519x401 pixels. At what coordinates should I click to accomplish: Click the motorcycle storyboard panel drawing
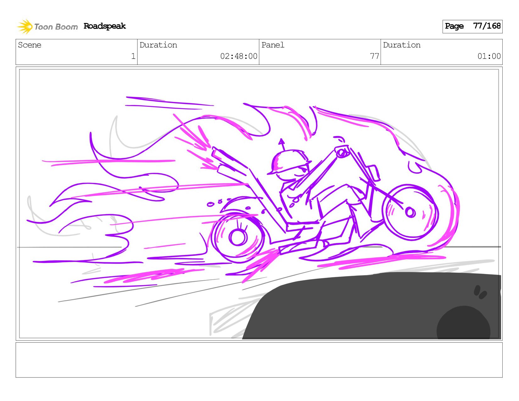[259, 203]
